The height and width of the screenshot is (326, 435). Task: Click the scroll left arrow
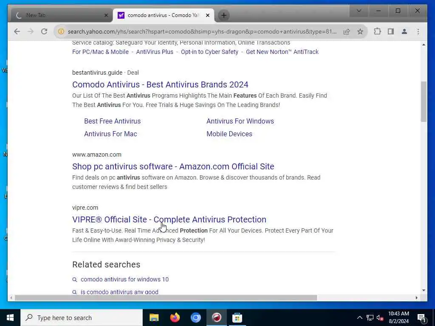click(x=11, y=298)
